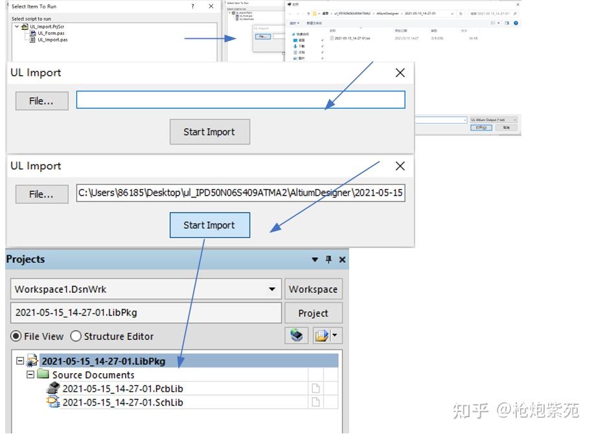594x434 pixels.
Task: Click the ul_IPD50N06S409ATMA2 breadcrumb in the file dialog
Action: pyautogui.click(x=352, y=14)
